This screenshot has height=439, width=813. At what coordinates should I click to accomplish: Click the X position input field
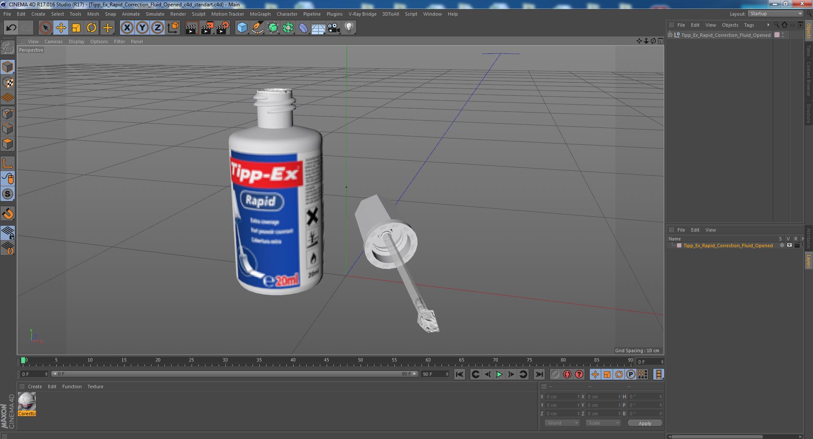563,397
